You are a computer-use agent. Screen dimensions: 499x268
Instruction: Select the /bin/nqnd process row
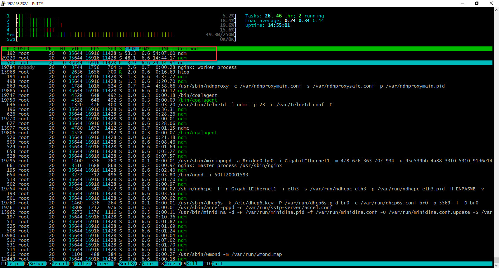pos(247,175)
